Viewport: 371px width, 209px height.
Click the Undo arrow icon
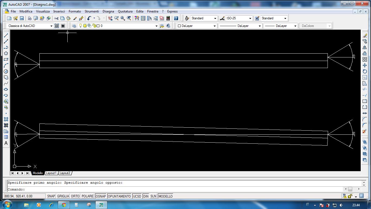pos(89,18)
